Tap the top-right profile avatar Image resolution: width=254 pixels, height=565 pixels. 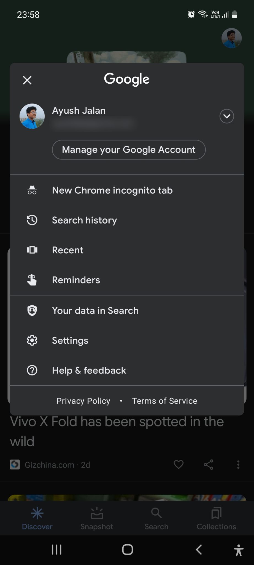coord(231,38)
